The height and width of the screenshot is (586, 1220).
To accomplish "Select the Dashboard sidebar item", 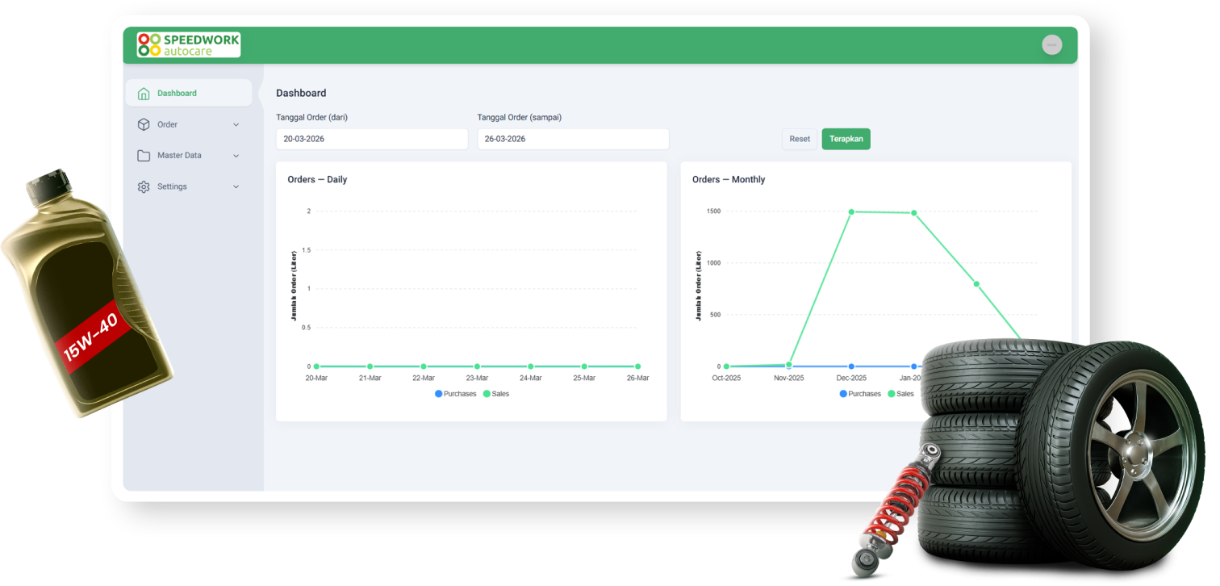I will (x=177, y=94).
